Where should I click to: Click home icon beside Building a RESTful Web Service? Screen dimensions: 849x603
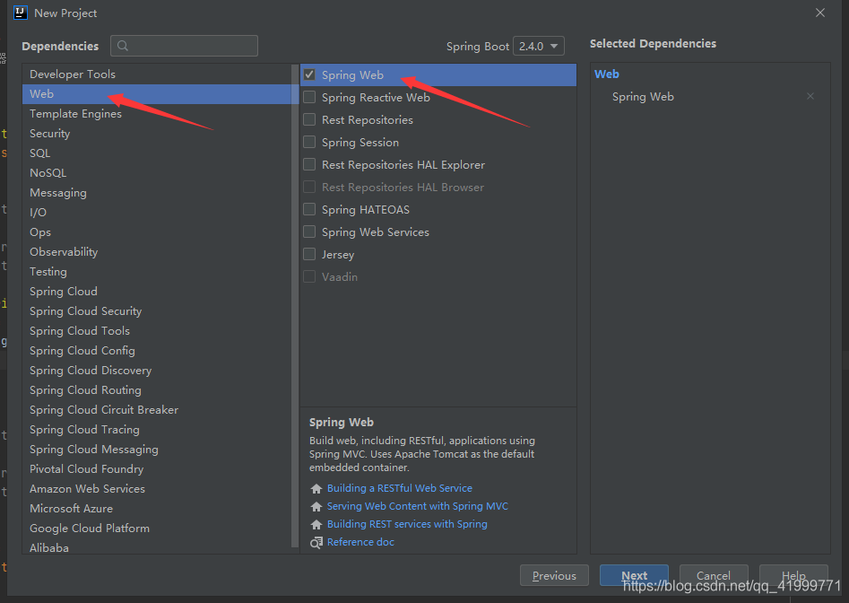click(316, 489)
